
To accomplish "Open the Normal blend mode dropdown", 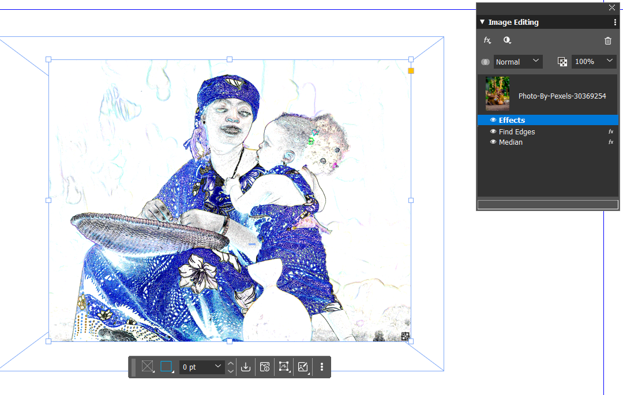I will pyautogui.click(x=518, y=62).
